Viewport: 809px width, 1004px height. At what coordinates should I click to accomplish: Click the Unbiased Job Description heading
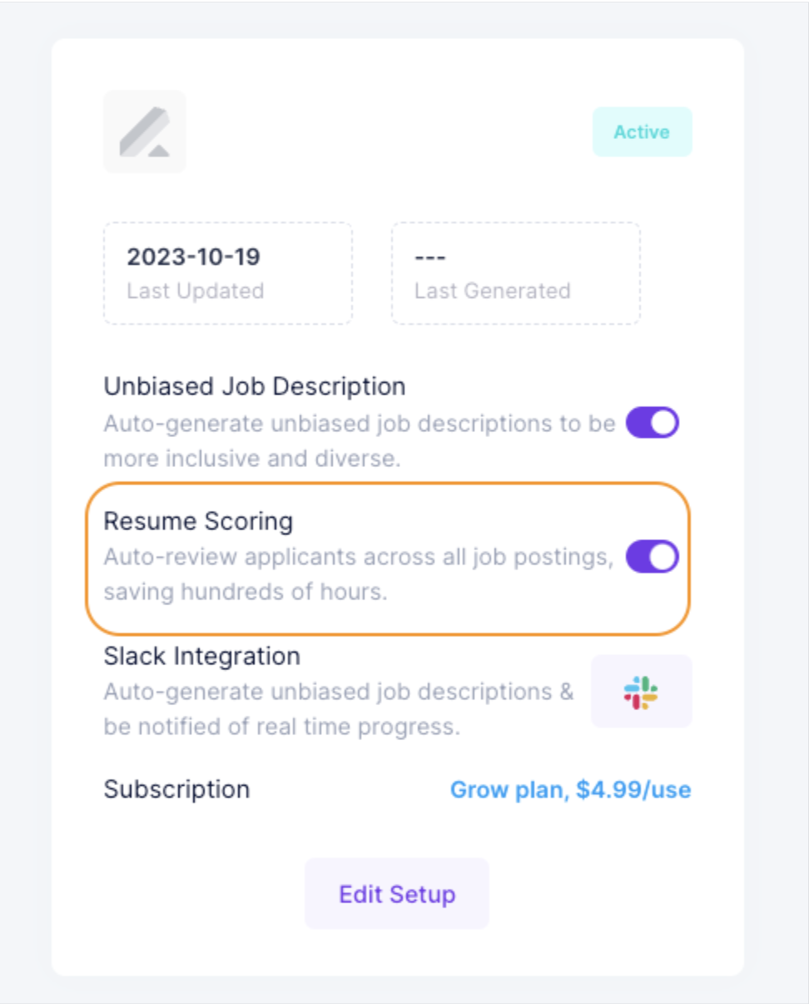pos(255,386)
